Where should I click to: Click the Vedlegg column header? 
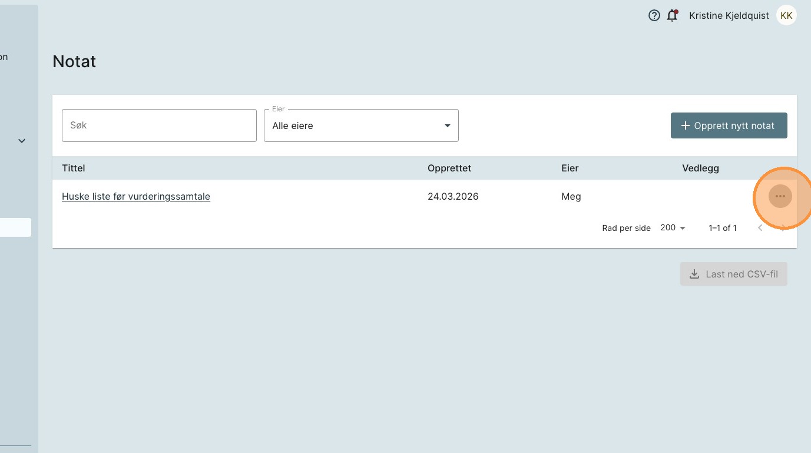click(x=700, y=168)
